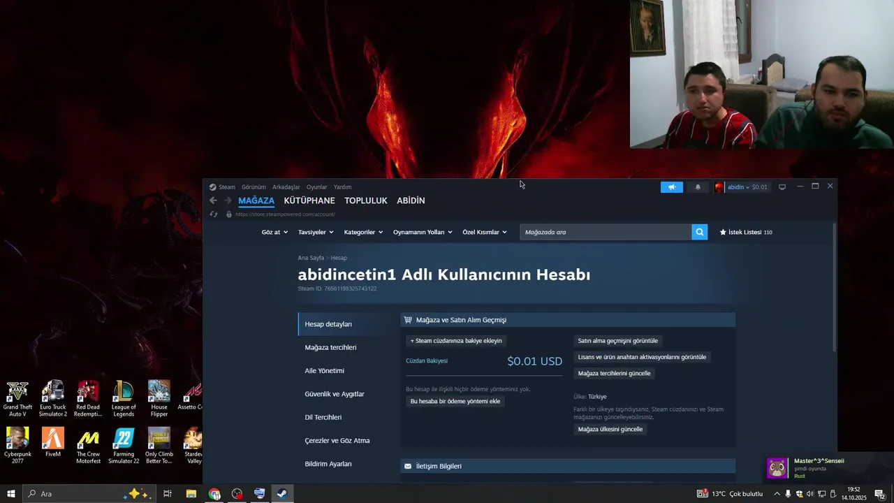Switch to Big Picture mode via the monitor icon
894x503 pixels.
coord(782,187)
